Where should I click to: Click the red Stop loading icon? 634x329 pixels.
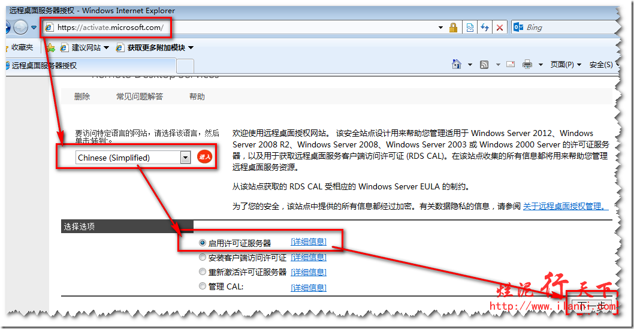pos(500,28)
